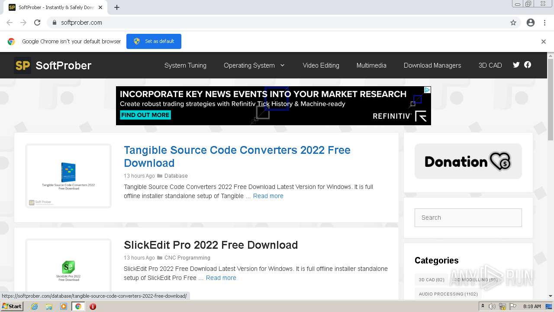Open SlickEdit Pro 2022 thumbnail
The width and height of the screenshot is (554, 312).
pos(68,265)
